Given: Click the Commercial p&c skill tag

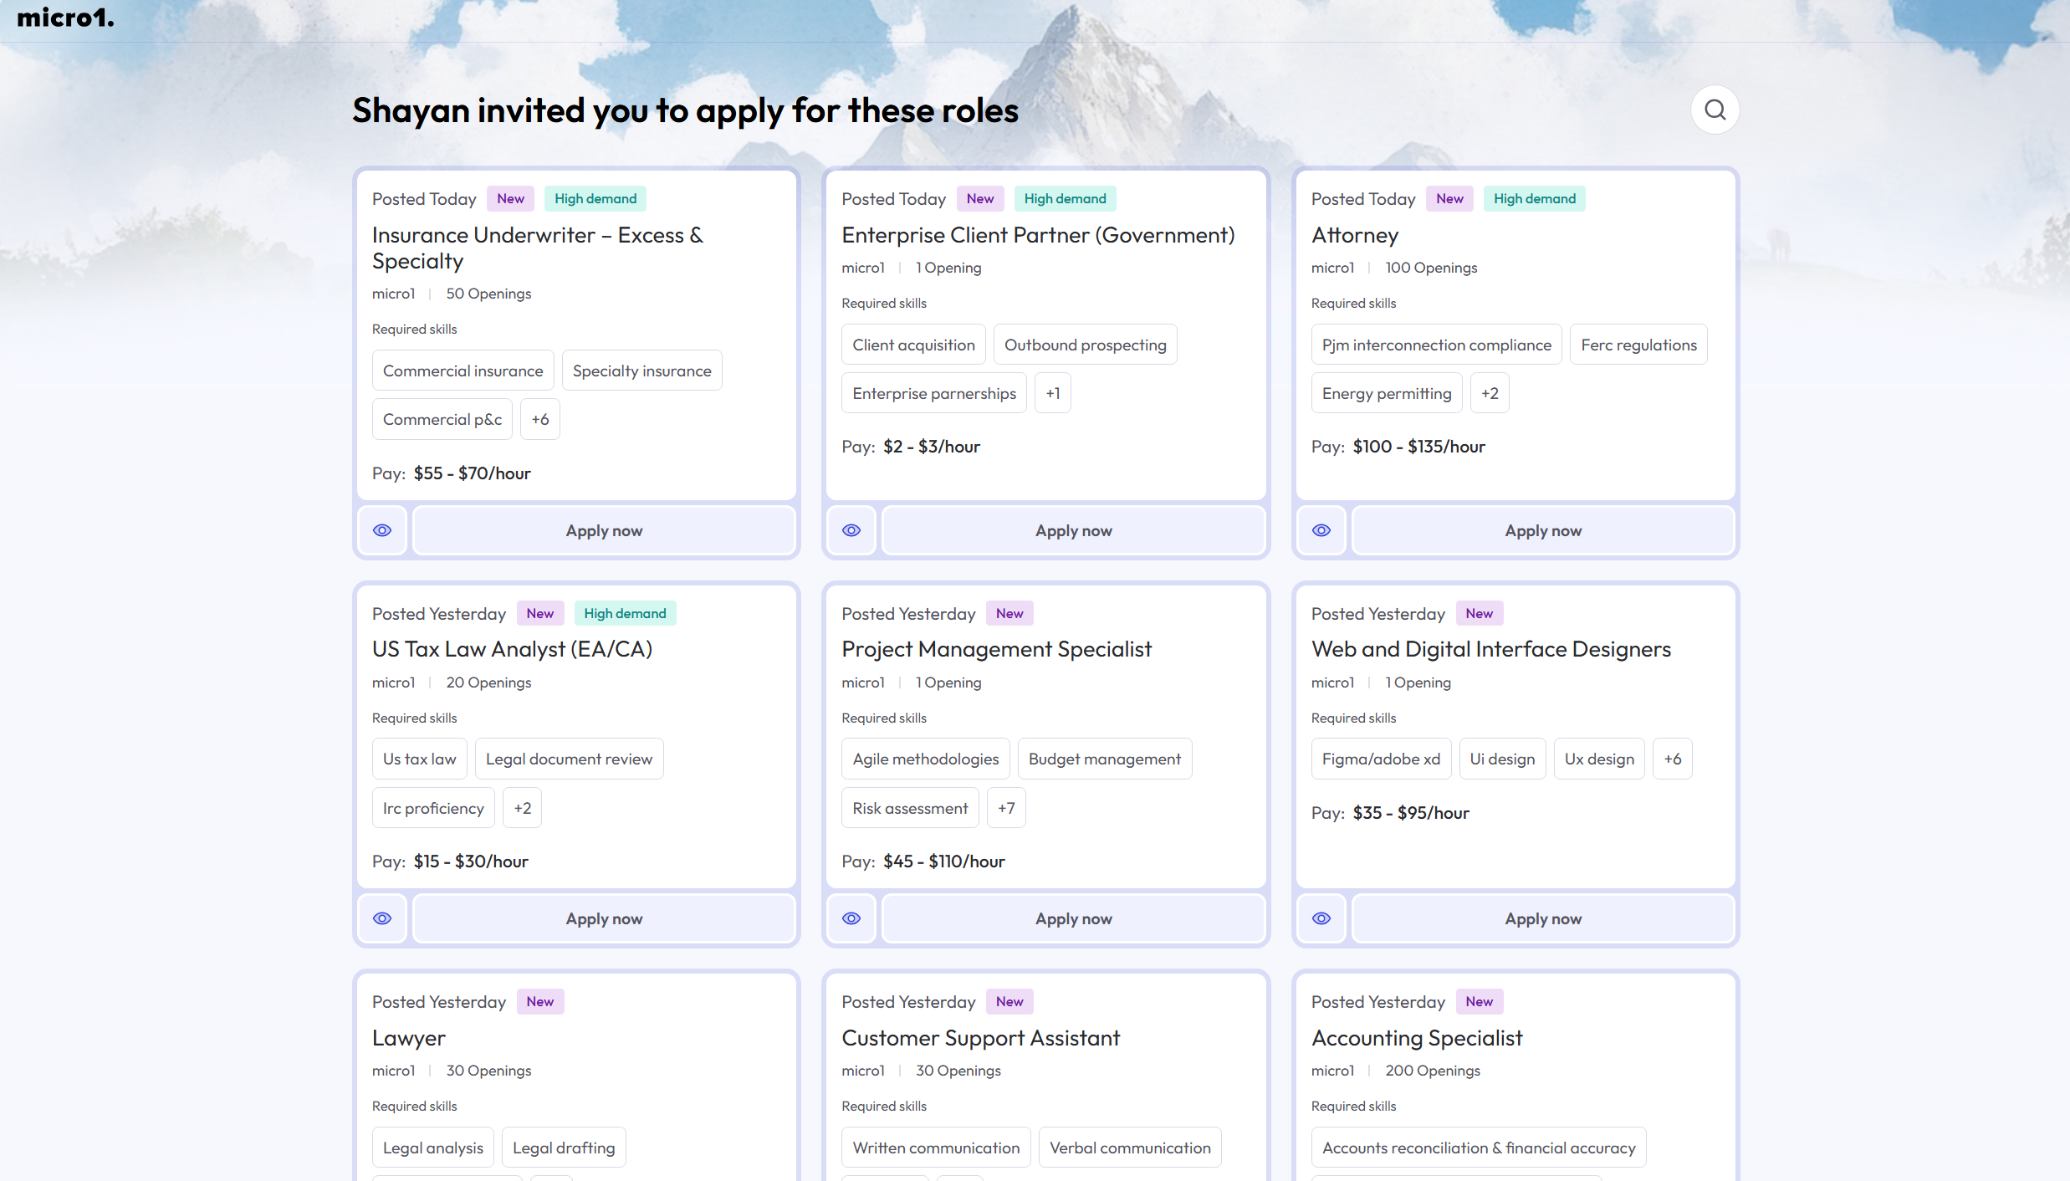Looking at the screenshot, I should point(442,419).
